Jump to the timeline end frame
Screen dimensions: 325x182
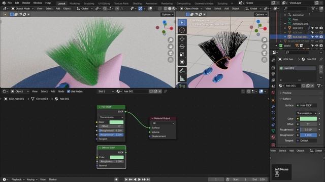click(148, 179)
